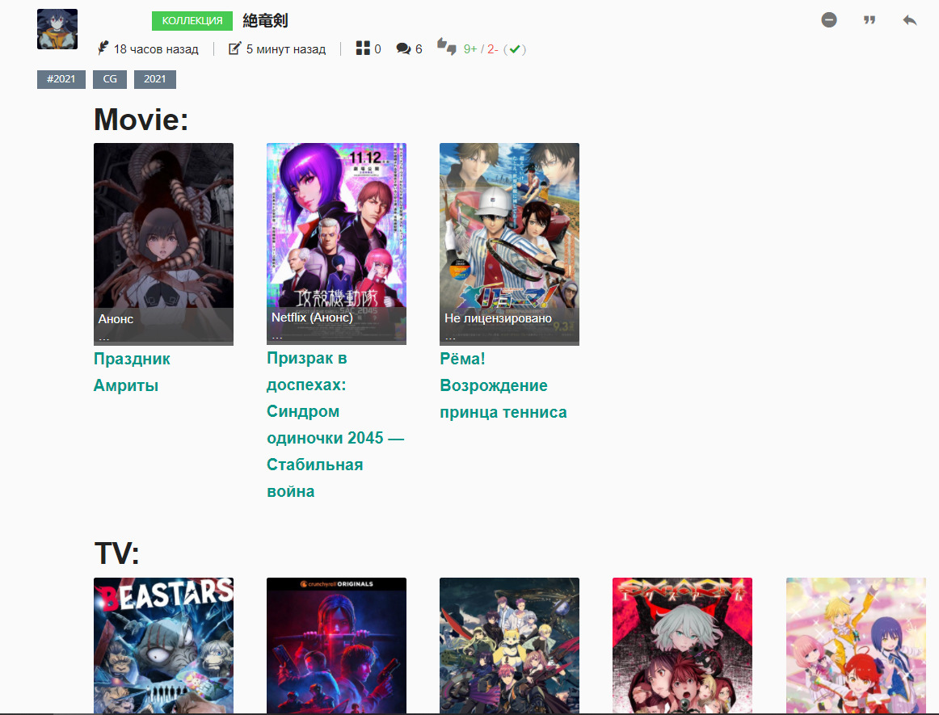Open the 'Праздник Амриты' title link

(x=132, y=372)
